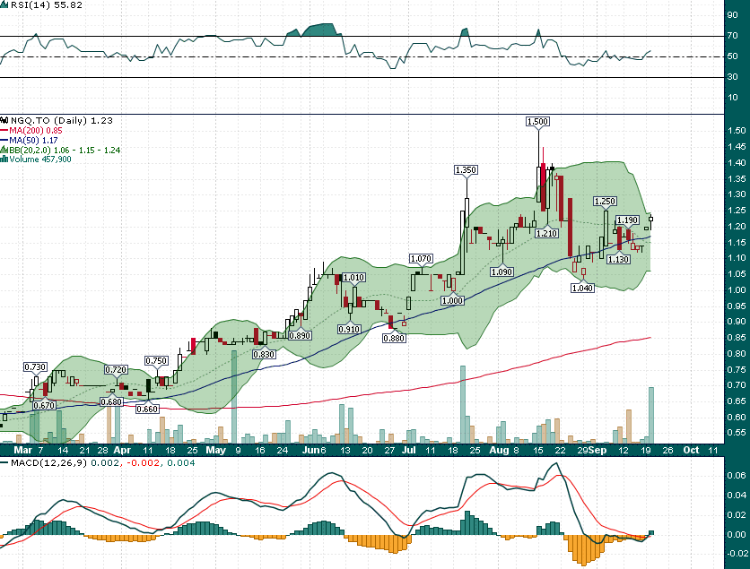The image size is (750, 569).
Task: Select the 0.880 price callout
Action: pyautogui.click(x=394, y=338)
